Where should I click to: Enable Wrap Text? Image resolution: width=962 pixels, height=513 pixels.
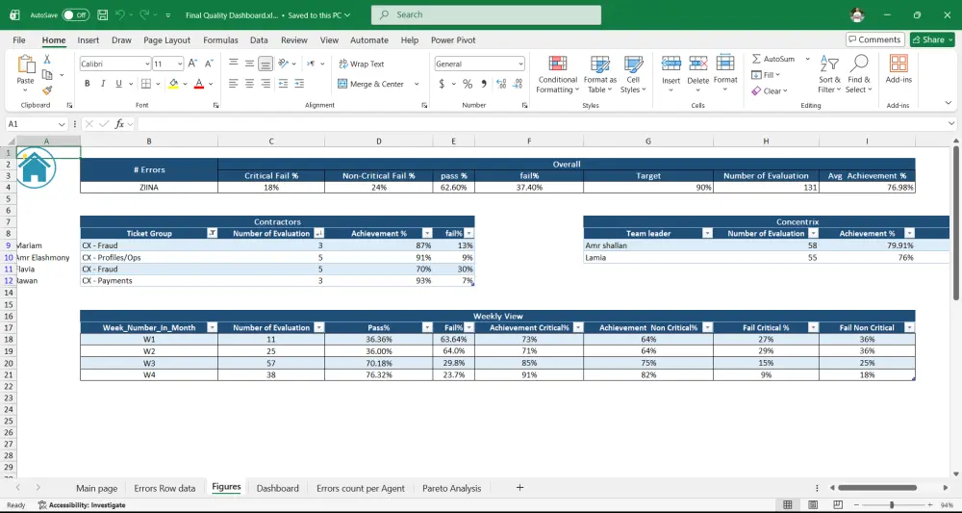(x=362, y=64)
